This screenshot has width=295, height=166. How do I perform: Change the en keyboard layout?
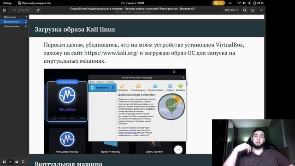(x=230, y=3)
